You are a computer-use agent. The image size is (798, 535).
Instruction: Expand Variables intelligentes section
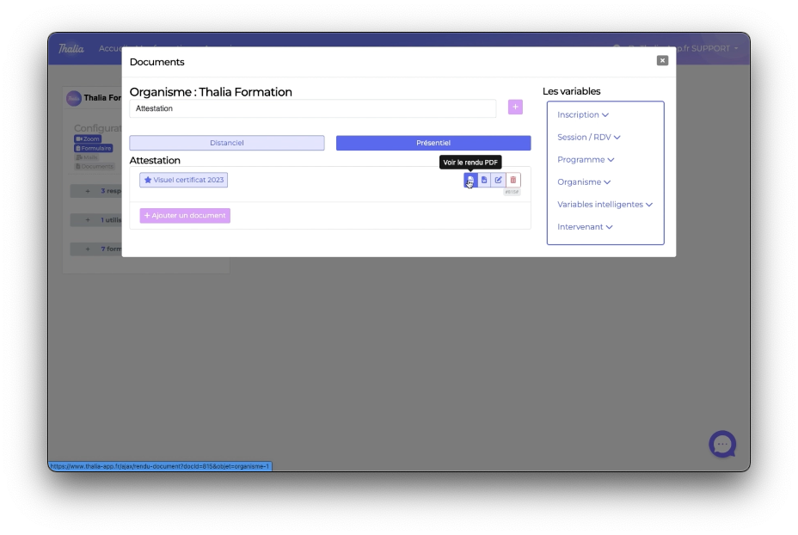pos(605,205)
